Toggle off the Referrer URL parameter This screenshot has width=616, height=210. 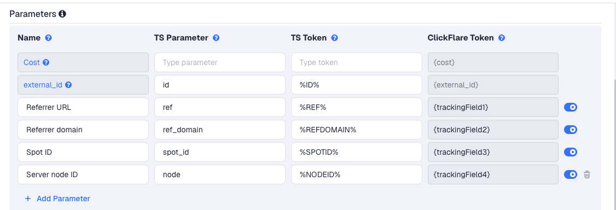[x=571, y=107]
